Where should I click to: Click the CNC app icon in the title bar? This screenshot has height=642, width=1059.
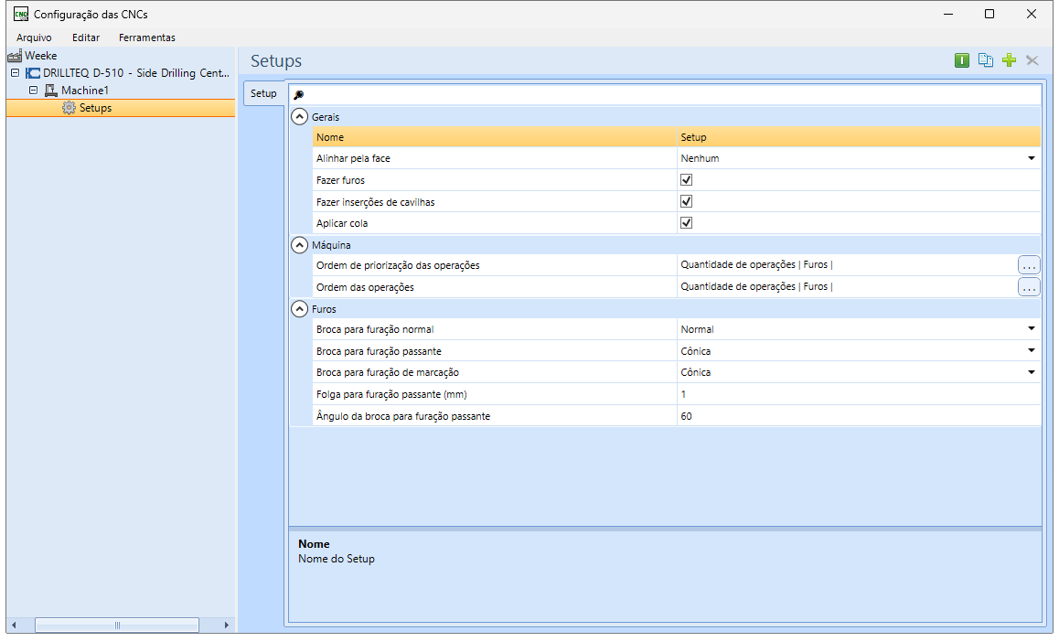pyautogui.click(x=21, y=15)
